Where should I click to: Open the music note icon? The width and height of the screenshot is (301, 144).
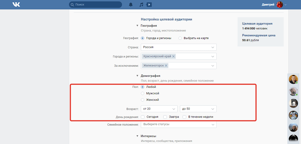point(141,5)
